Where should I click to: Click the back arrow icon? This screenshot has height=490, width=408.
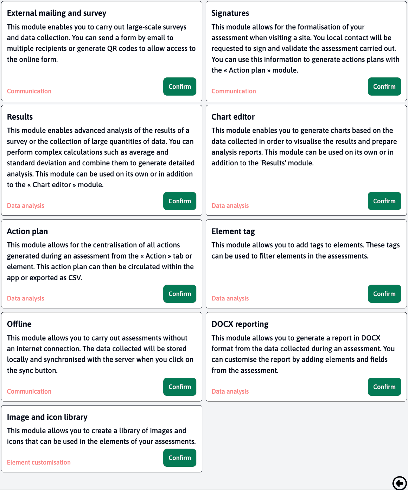pyautogui.click(x=399, y=483)
